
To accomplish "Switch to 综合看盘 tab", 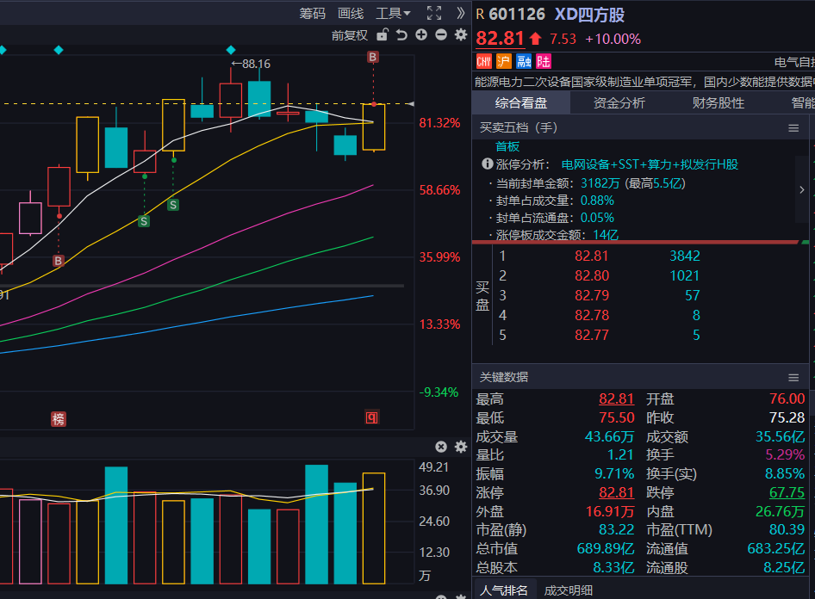I will pyautogui.click(x=521, y=102).
